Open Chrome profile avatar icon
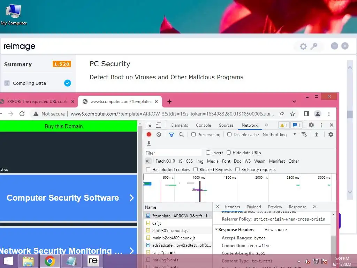The image size is (357, 268). click(x=318, y=114)
